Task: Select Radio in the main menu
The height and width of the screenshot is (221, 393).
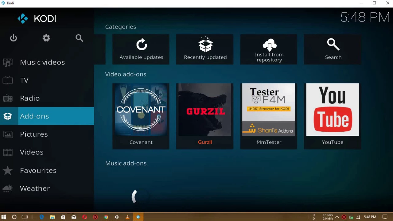Action: click(x=47, y=98)
